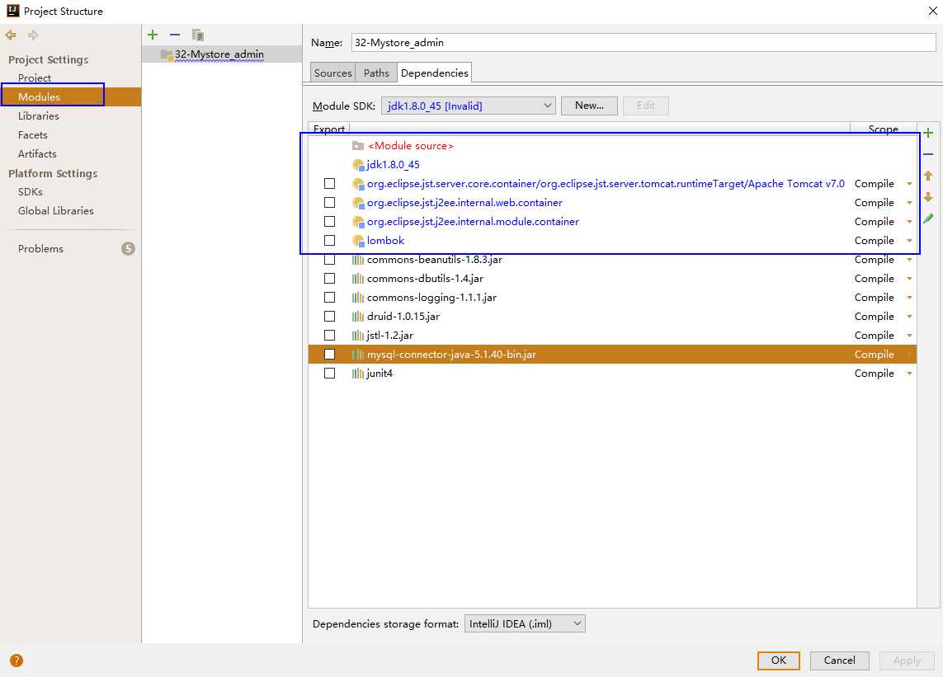Viewport: 943px width, 677px height.
Task: Remove the selected module with the minus icon
Action: point(175,35)
